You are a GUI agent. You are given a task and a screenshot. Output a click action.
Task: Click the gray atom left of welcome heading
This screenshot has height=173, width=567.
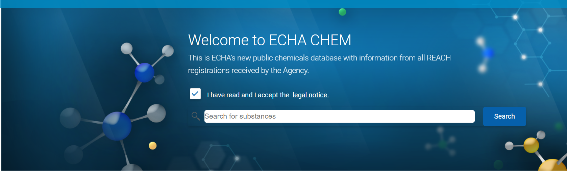168,51
